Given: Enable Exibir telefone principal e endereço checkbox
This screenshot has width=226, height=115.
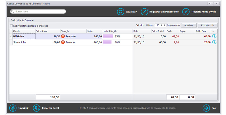Looking at the screenshot, I should coord(11,26).
